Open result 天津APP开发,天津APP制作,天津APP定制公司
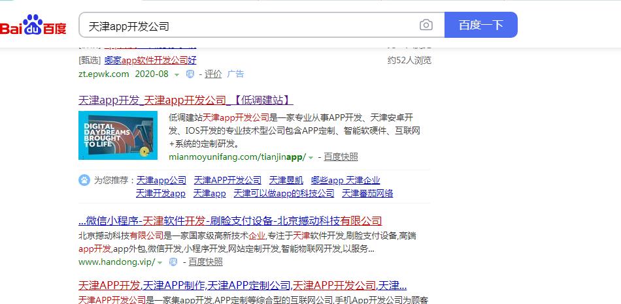Screen dimensions: 621x304 click(243, 285)
